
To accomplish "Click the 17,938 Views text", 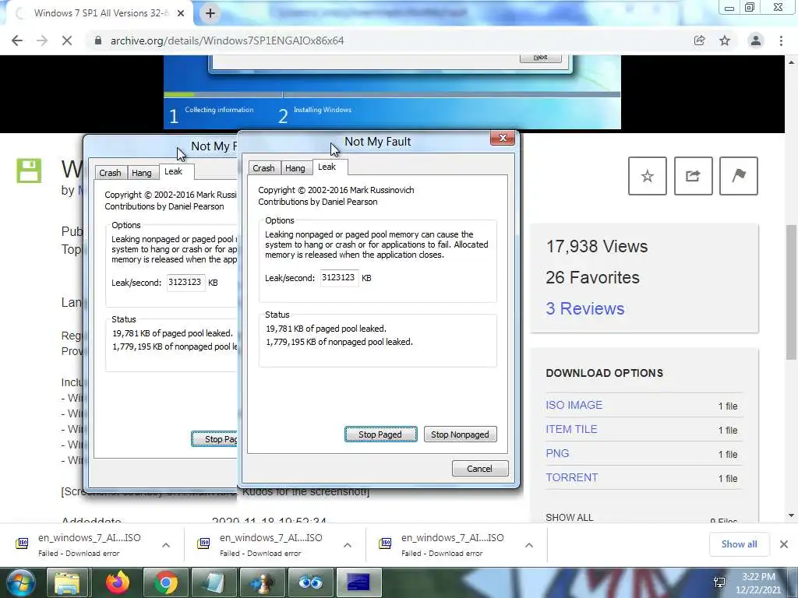I will [596, 247].
